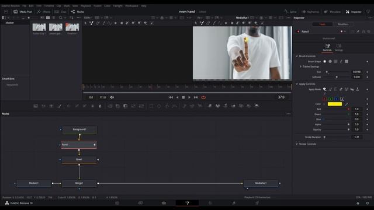
Task: Expand the Tablet Settings section
Action: click(301, 66)
